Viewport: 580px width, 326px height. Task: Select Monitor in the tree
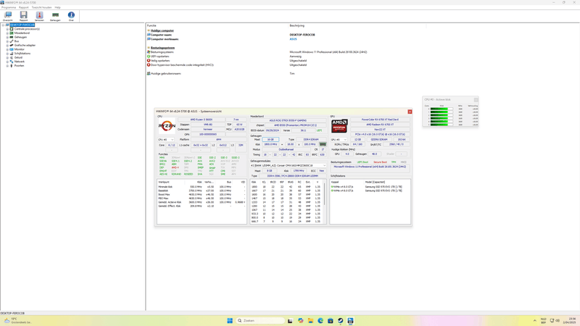tap(20, 49)
